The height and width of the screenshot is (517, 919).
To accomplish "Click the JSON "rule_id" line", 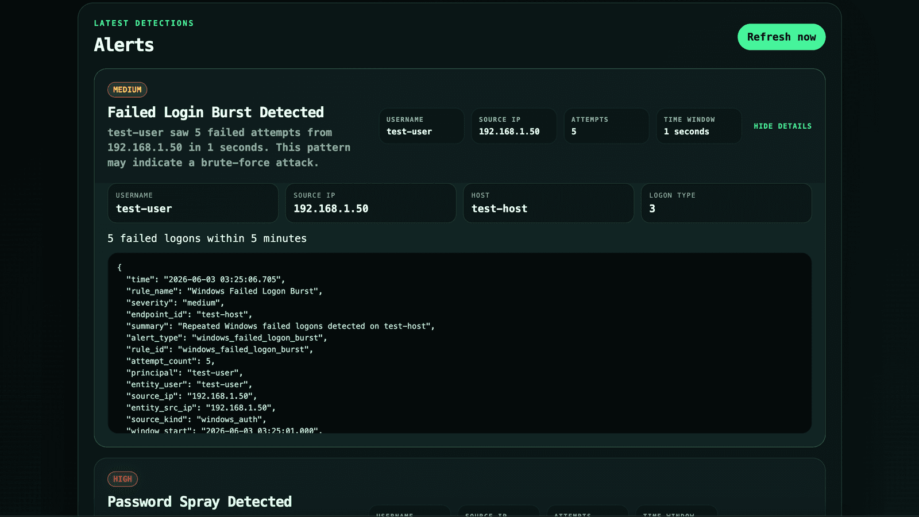I will [x=219, y=349].
